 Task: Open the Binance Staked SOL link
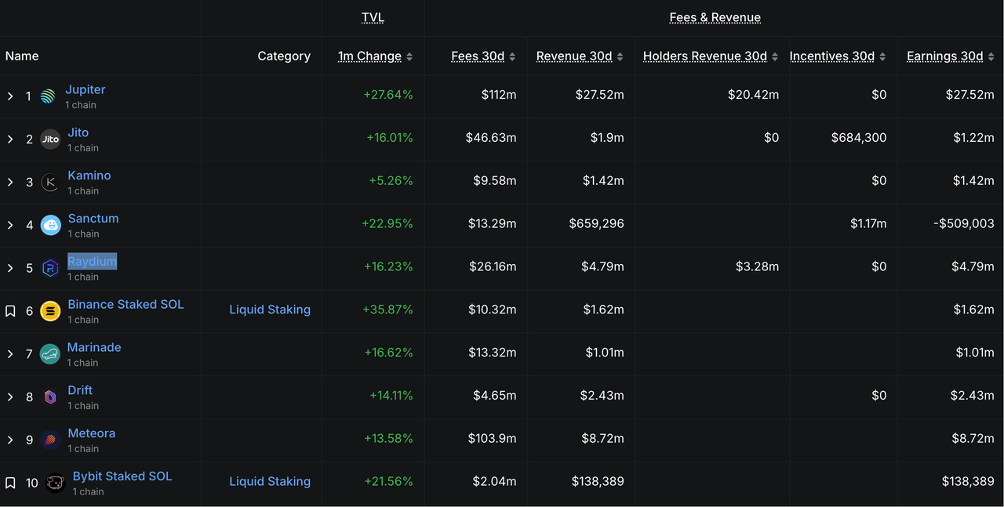pos(125,304)
